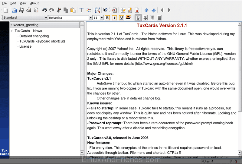The height and width of the screenshot is (164, 242).
Task: Click the delete entry red X icon
Action: click(137, 10)
